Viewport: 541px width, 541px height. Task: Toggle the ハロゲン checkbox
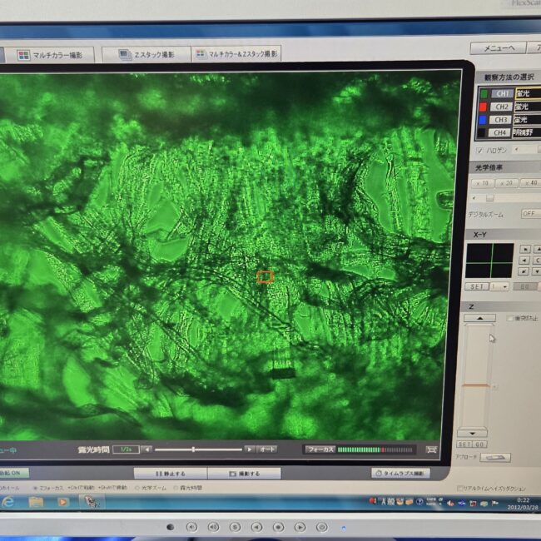[479, 151]
